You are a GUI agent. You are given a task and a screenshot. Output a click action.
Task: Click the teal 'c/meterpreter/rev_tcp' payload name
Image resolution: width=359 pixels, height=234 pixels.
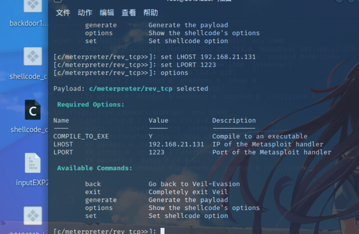(131, 89)
